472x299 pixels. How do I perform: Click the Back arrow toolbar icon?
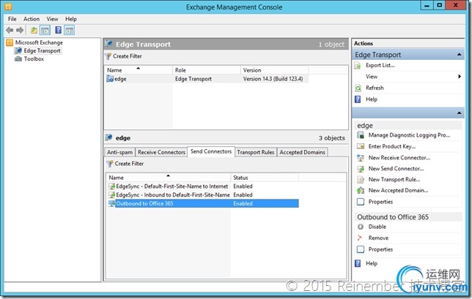click(10, 30)
